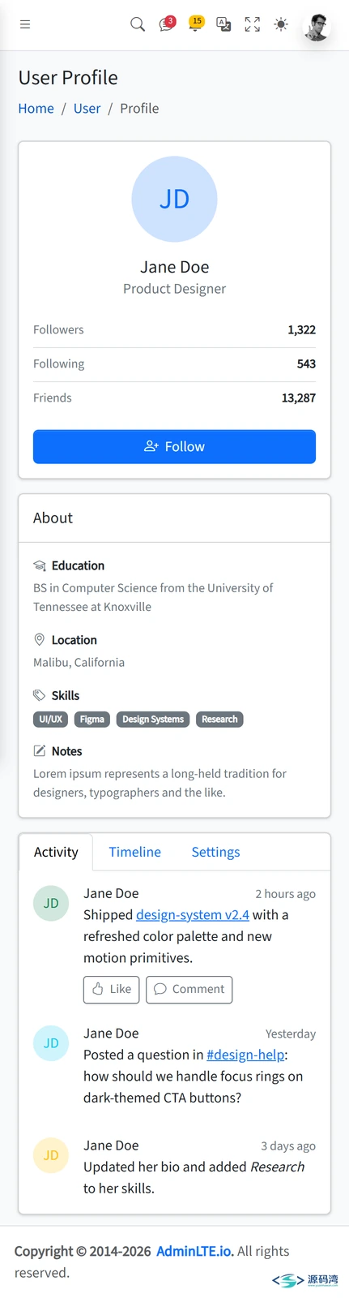Click the Product Designer subtitle
Image resolution: width=349 pixels, height=1298 pixels.
tap(174, 289)
